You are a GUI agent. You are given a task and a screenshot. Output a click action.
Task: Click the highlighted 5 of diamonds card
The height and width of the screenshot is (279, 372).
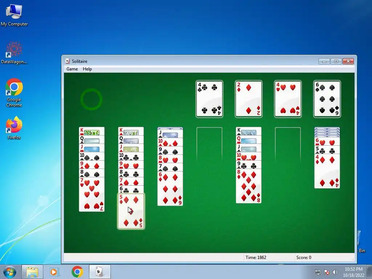(x=131, y=211)
